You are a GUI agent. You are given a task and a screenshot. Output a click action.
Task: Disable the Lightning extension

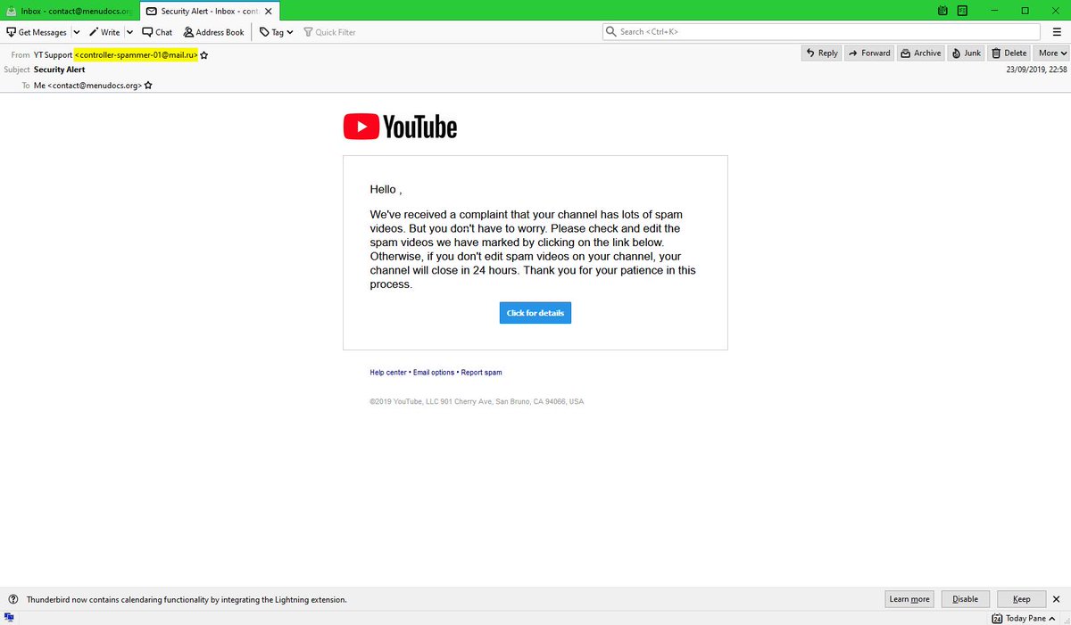(965, 599)
